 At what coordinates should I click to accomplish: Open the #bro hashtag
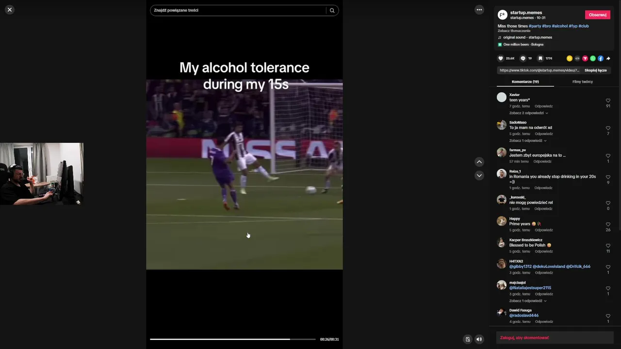point(546,26)
